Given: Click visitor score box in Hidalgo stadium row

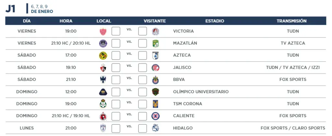Looking at the screenshot, I should point(143,128).
